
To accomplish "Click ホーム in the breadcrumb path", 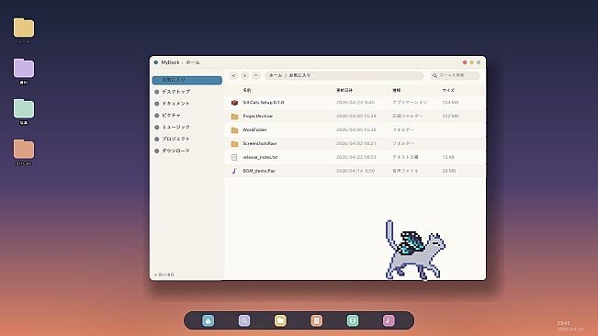I will (276, 75).
